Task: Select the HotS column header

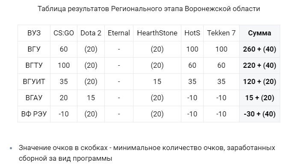Action: tap(192, 33)
